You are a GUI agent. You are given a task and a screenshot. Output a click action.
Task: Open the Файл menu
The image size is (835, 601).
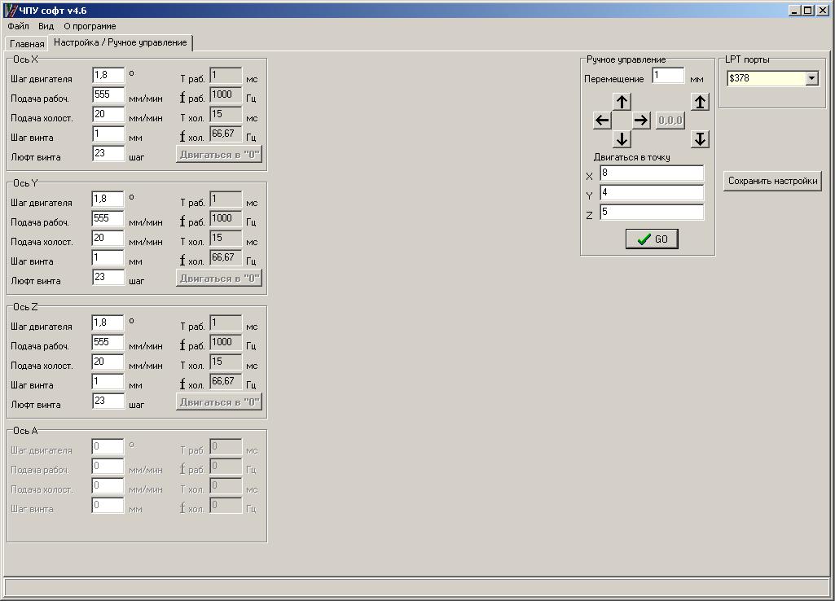pyautogui.click(x=18, y=26)
